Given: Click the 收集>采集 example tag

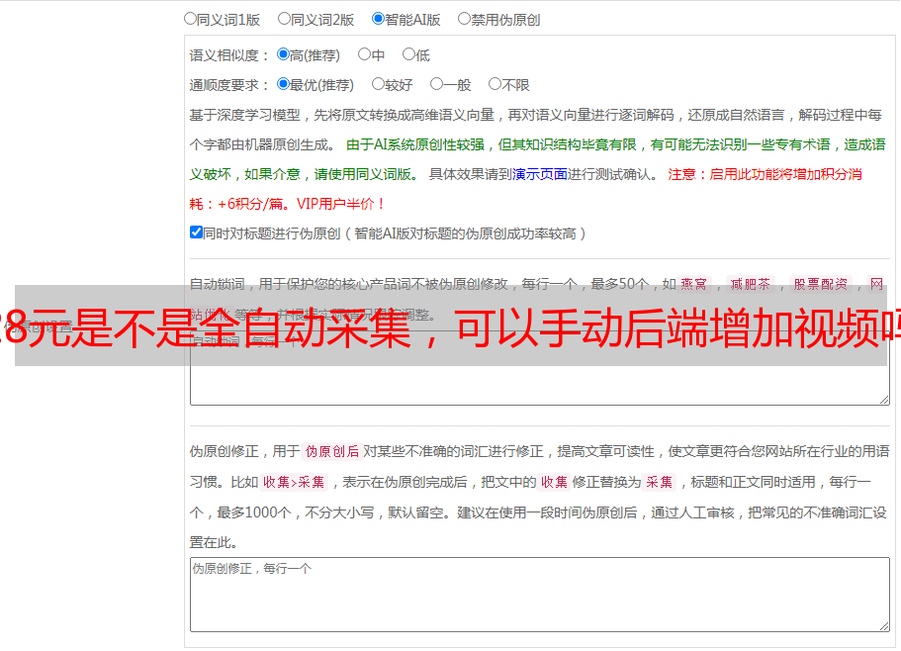Looking at the screenshot, I should point(294,482).
